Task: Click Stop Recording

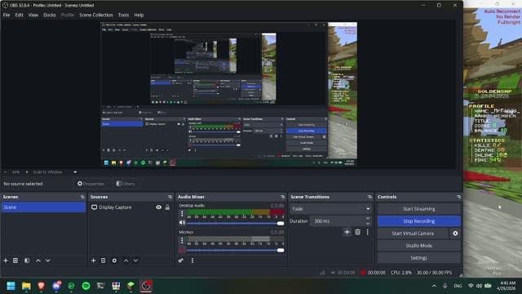Action: point(418,221)
